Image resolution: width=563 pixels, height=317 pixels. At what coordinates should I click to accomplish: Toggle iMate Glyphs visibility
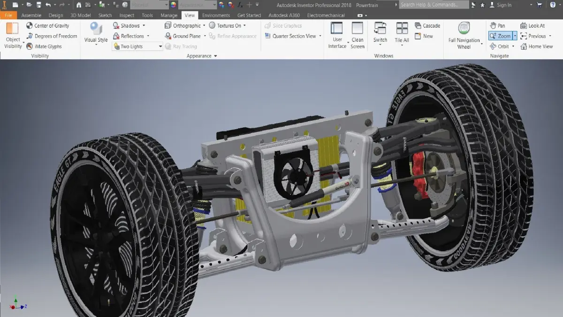44,46
